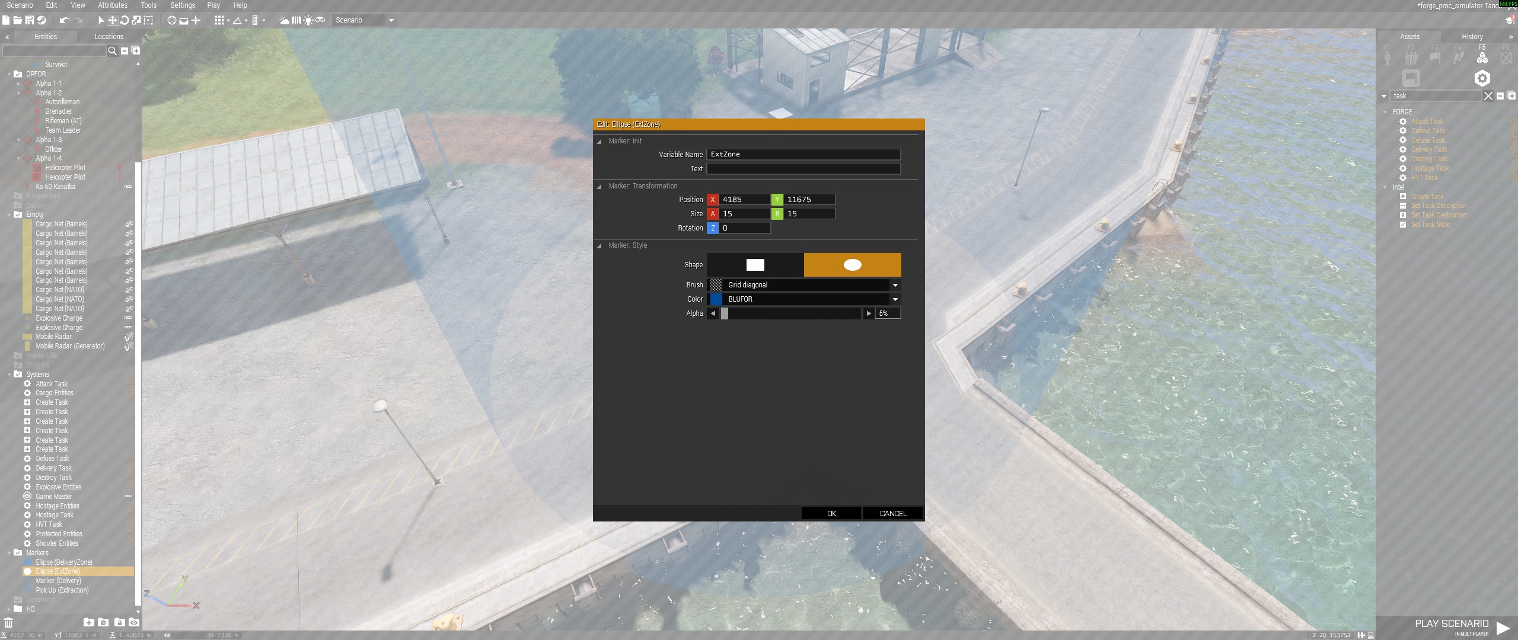Collapse all entities in the left list
This screenshot has height=640, width=1518.
(x=125, y=51)
